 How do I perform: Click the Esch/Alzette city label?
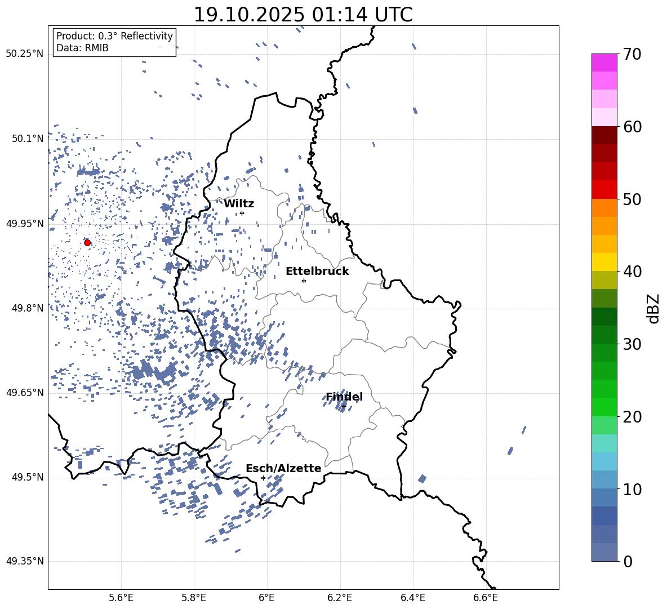coord(284,468)
